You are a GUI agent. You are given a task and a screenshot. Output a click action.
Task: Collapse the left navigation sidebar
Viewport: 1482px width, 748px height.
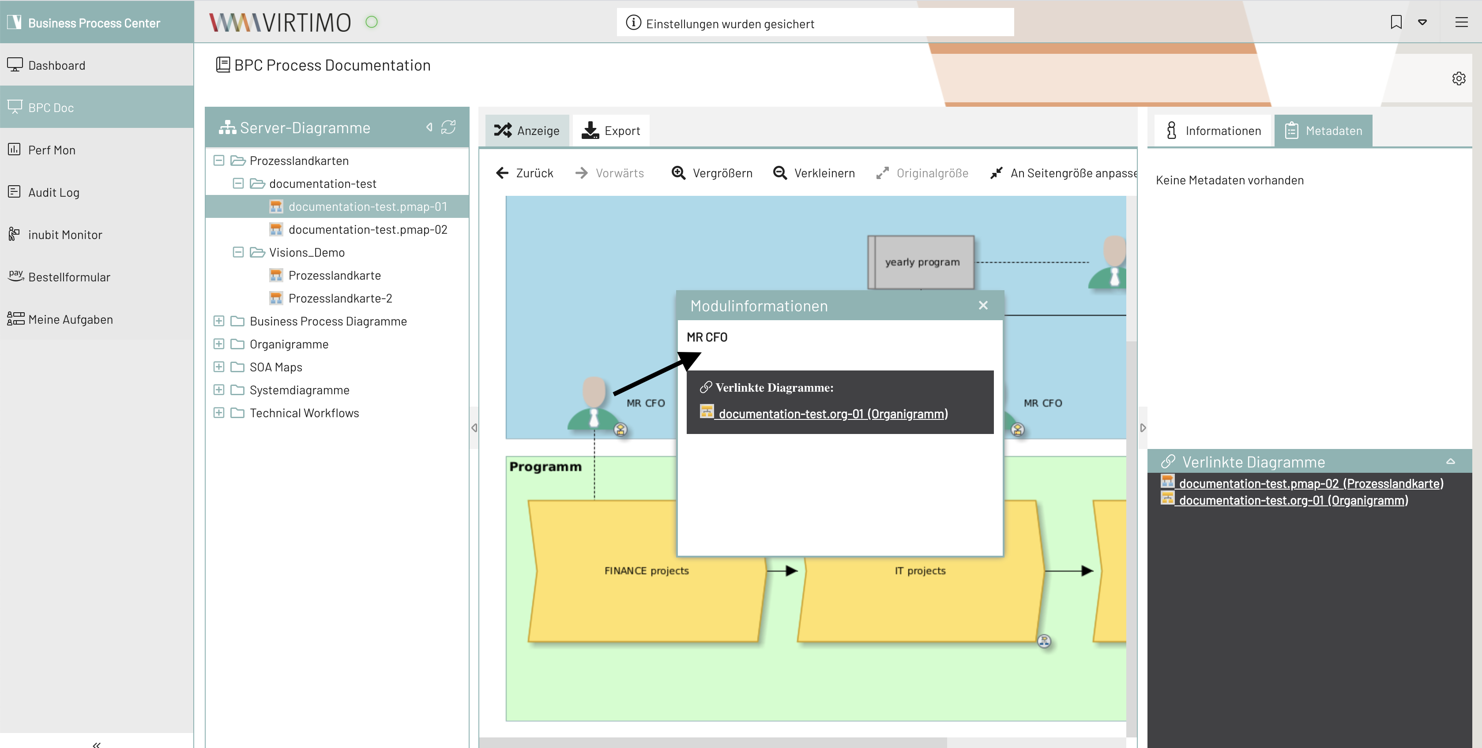click(96, 744)
